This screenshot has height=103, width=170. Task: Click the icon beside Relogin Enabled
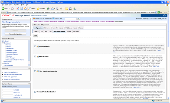click(38, 46)
